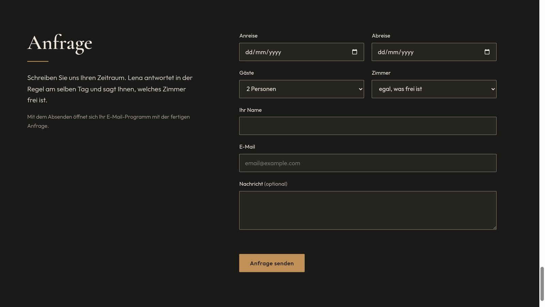The width and height of the screenshot is (545, 307).
Task: Submit with Anfrage senden button
Action: point(272,263)
